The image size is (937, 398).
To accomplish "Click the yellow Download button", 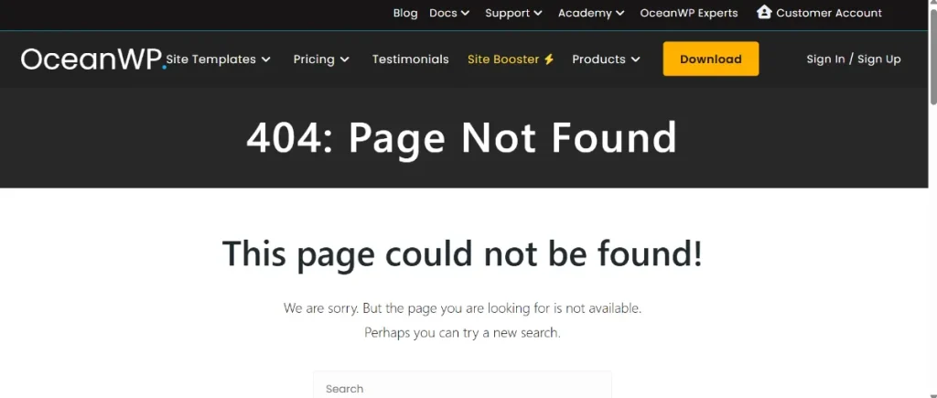I will click(x=710, y=59).
